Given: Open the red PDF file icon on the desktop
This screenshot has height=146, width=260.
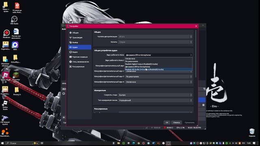Looking at the screenshot, I should point(17,8).
